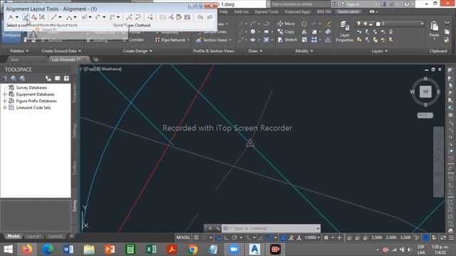This screenshot has width=456, height=256.
Task: Open Google Chrome from the taskbar
Action: (192, 250)
